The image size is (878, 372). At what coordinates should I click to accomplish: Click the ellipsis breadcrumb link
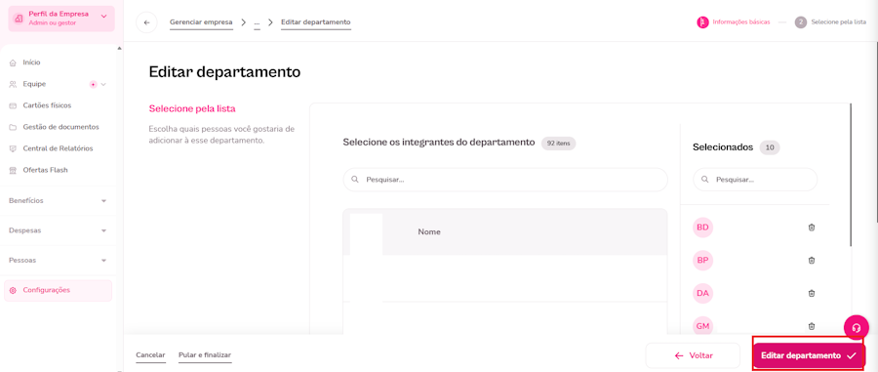coord(257,22)
